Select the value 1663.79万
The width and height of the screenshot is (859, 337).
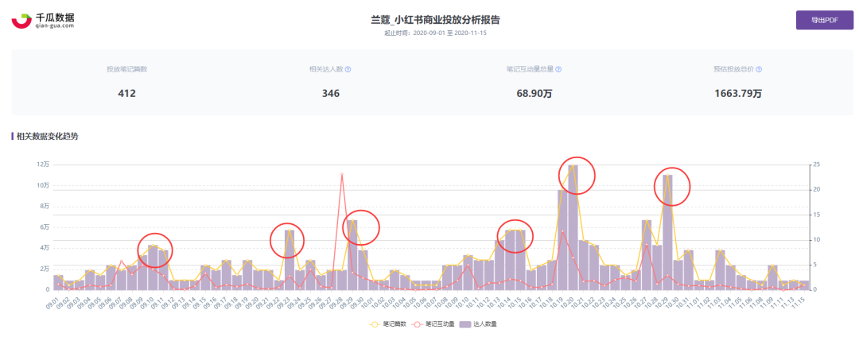[x=738, y=94]
